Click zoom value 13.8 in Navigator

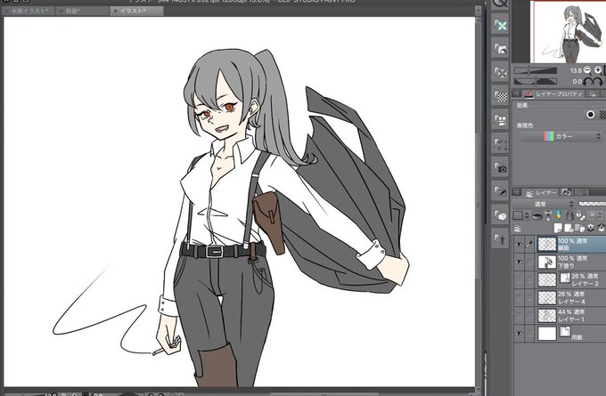(x=576, y=70)
